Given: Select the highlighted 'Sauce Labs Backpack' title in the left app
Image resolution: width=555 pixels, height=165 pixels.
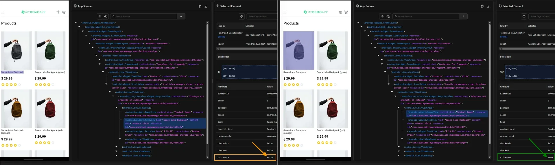Looking at the screenshot, I should [12, 72].
